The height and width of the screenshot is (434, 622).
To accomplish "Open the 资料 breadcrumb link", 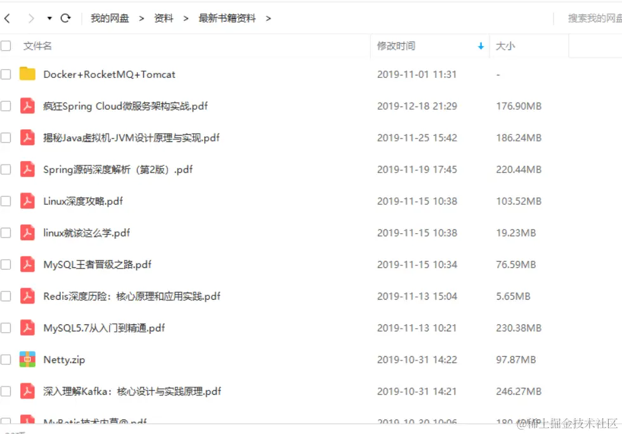I will point(163,18).
